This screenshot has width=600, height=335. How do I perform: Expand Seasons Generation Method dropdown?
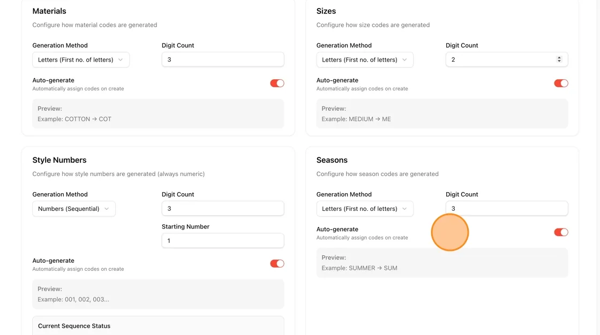tap(365, 209)
